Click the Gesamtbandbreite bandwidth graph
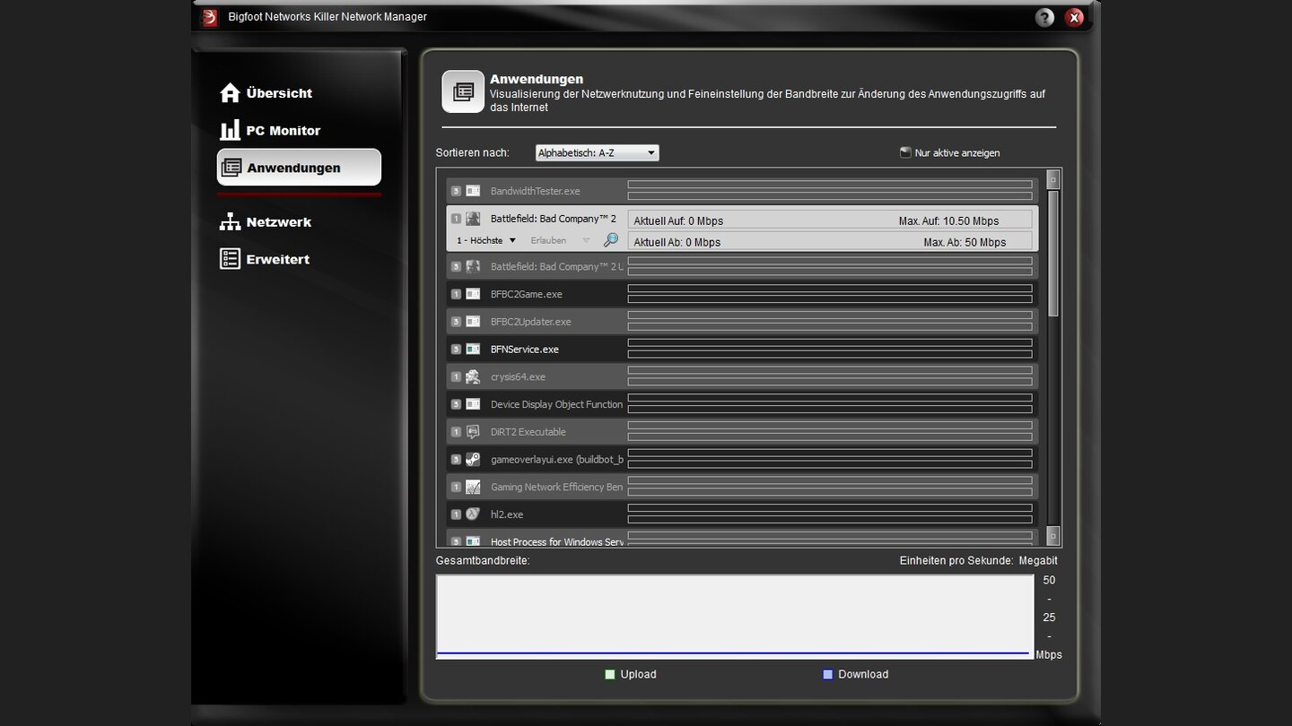1292x726 pixels. click(735, 617)
